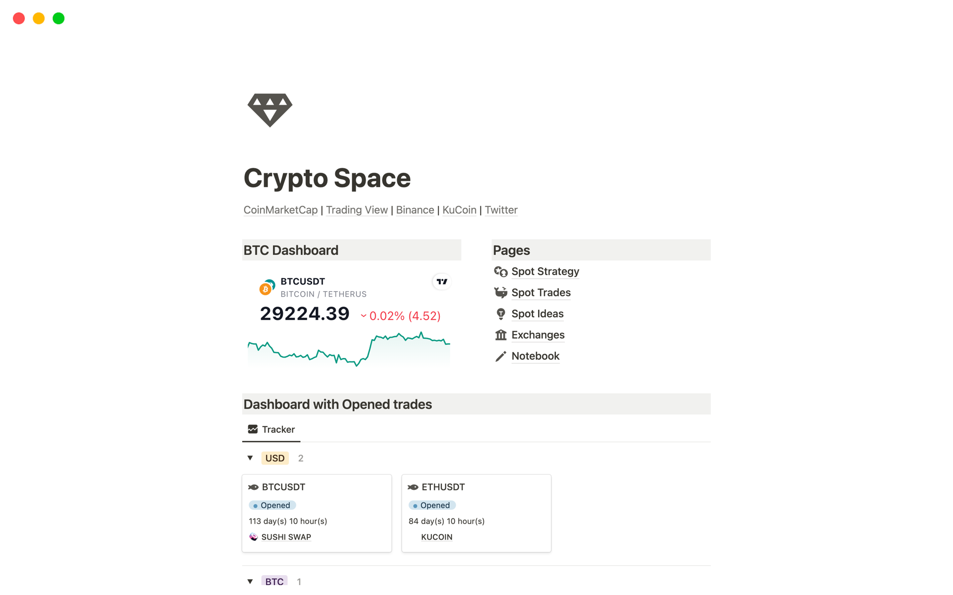This screenshot has width=953, height=595.
Task: Collapse the USD group
Action: tap(250, 458)
